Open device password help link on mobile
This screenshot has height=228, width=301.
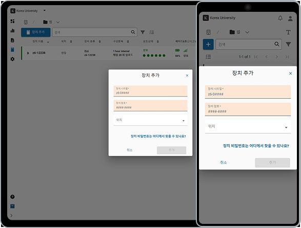click(x=256, y=146)
